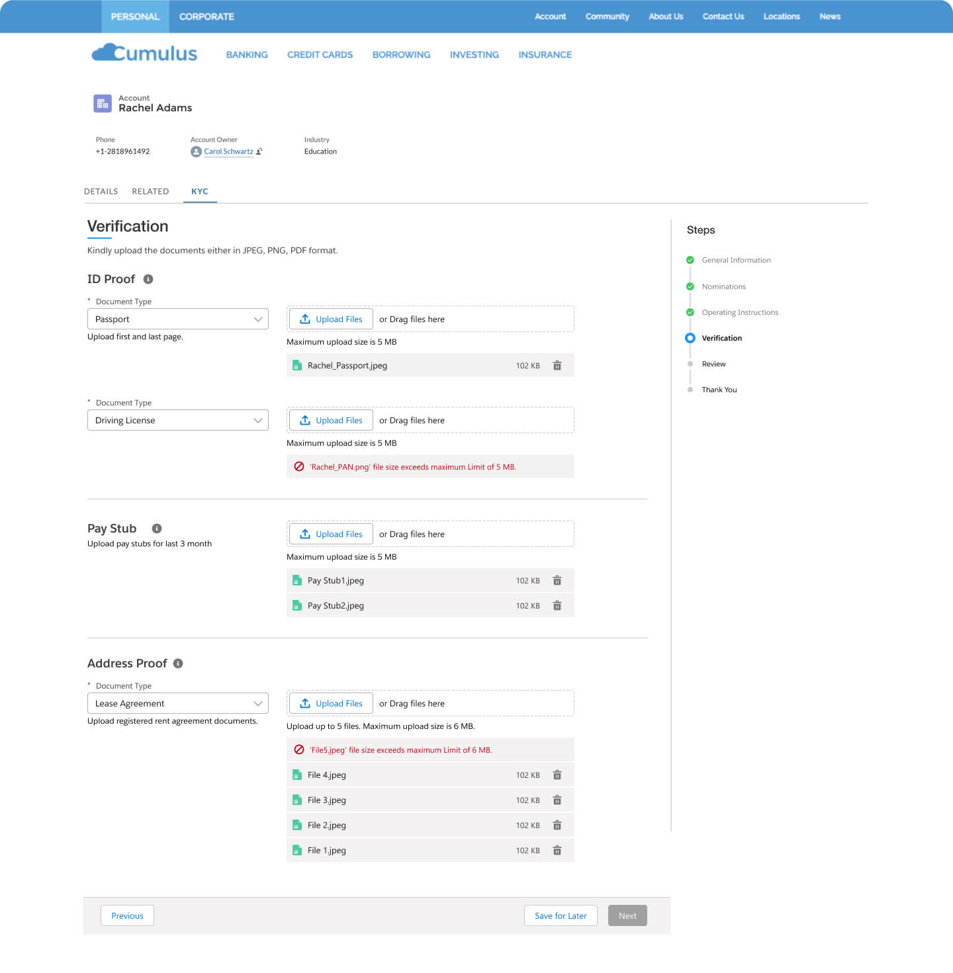
Task: Remove File 2.jpeg with trash icon
Action: [557, 825]
